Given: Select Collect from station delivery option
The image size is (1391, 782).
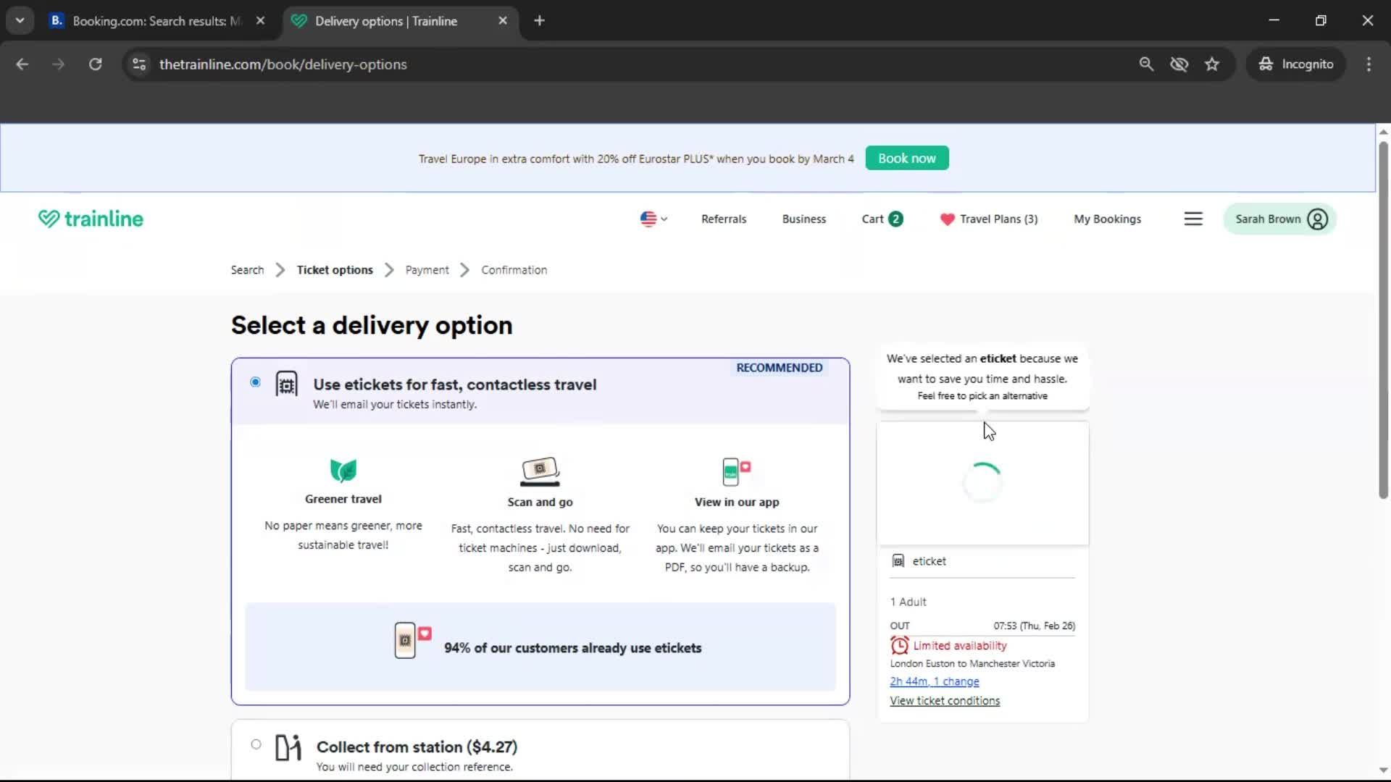Looking at the screenshot, I should click(x=255, y=744).
